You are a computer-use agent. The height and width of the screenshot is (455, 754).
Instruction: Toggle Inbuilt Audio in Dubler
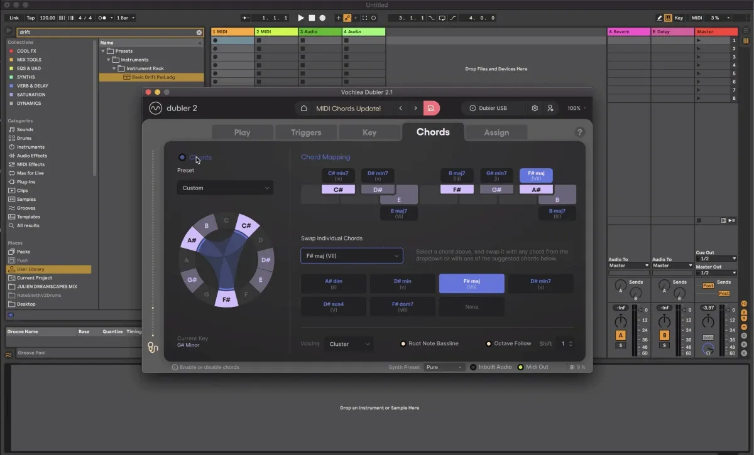point(473,367)
